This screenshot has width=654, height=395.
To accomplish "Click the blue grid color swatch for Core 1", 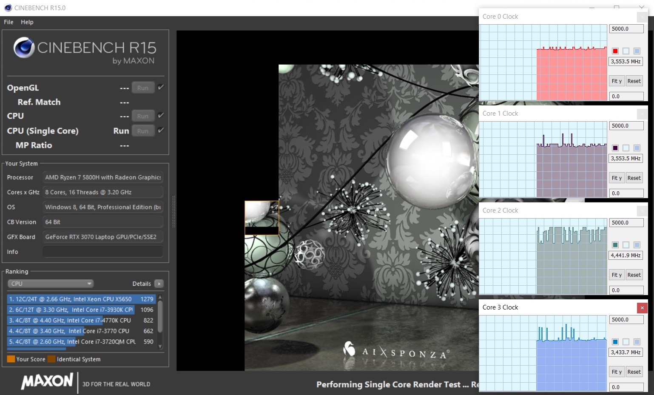I will [x=637, y=148].
